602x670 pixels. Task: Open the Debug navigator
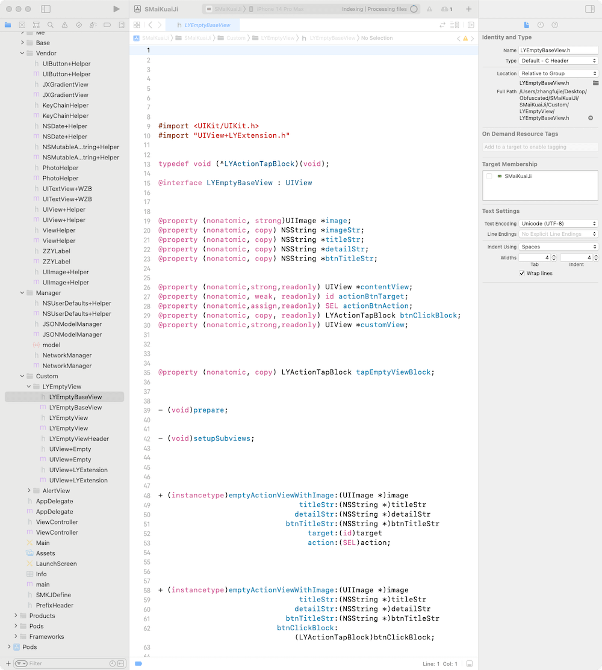coord(93,25)
